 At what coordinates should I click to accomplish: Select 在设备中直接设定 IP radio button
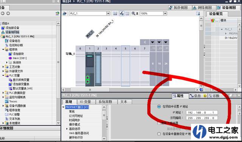(159, 134)
